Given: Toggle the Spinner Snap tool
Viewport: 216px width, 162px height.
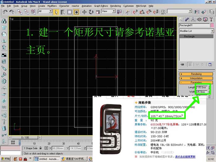Looking at the screenshot, I should [156, 12].
